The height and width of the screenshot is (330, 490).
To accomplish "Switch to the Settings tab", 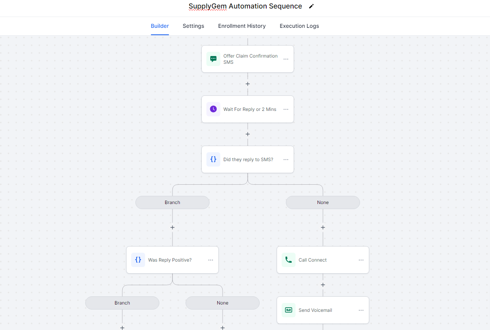I will tap(193, 26).
